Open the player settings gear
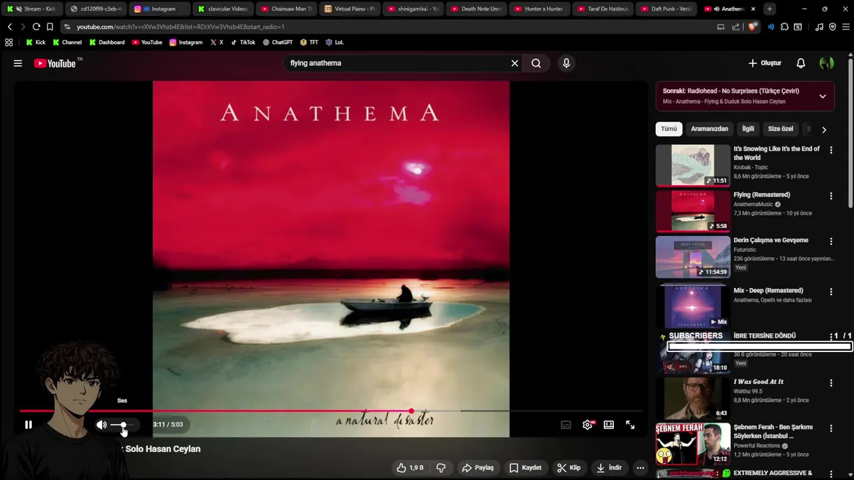 pyautogui.click(x=587, y=425)
